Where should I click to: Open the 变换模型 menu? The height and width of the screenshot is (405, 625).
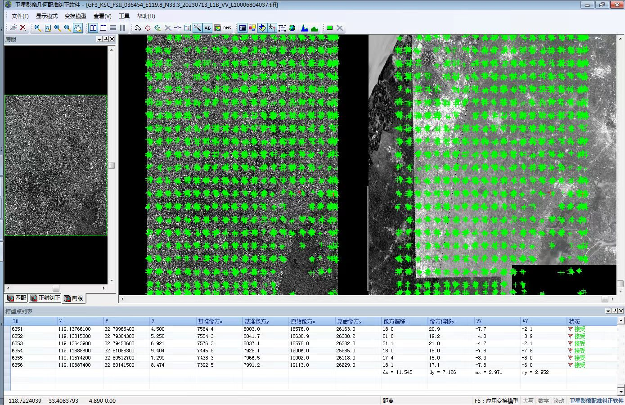(x=75, y=16)
